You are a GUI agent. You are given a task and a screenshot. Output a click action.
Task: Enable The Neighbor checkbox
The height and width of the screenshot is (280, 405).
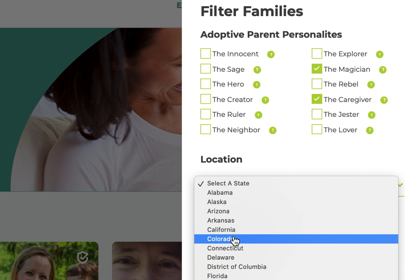click(x=206, y=129)
